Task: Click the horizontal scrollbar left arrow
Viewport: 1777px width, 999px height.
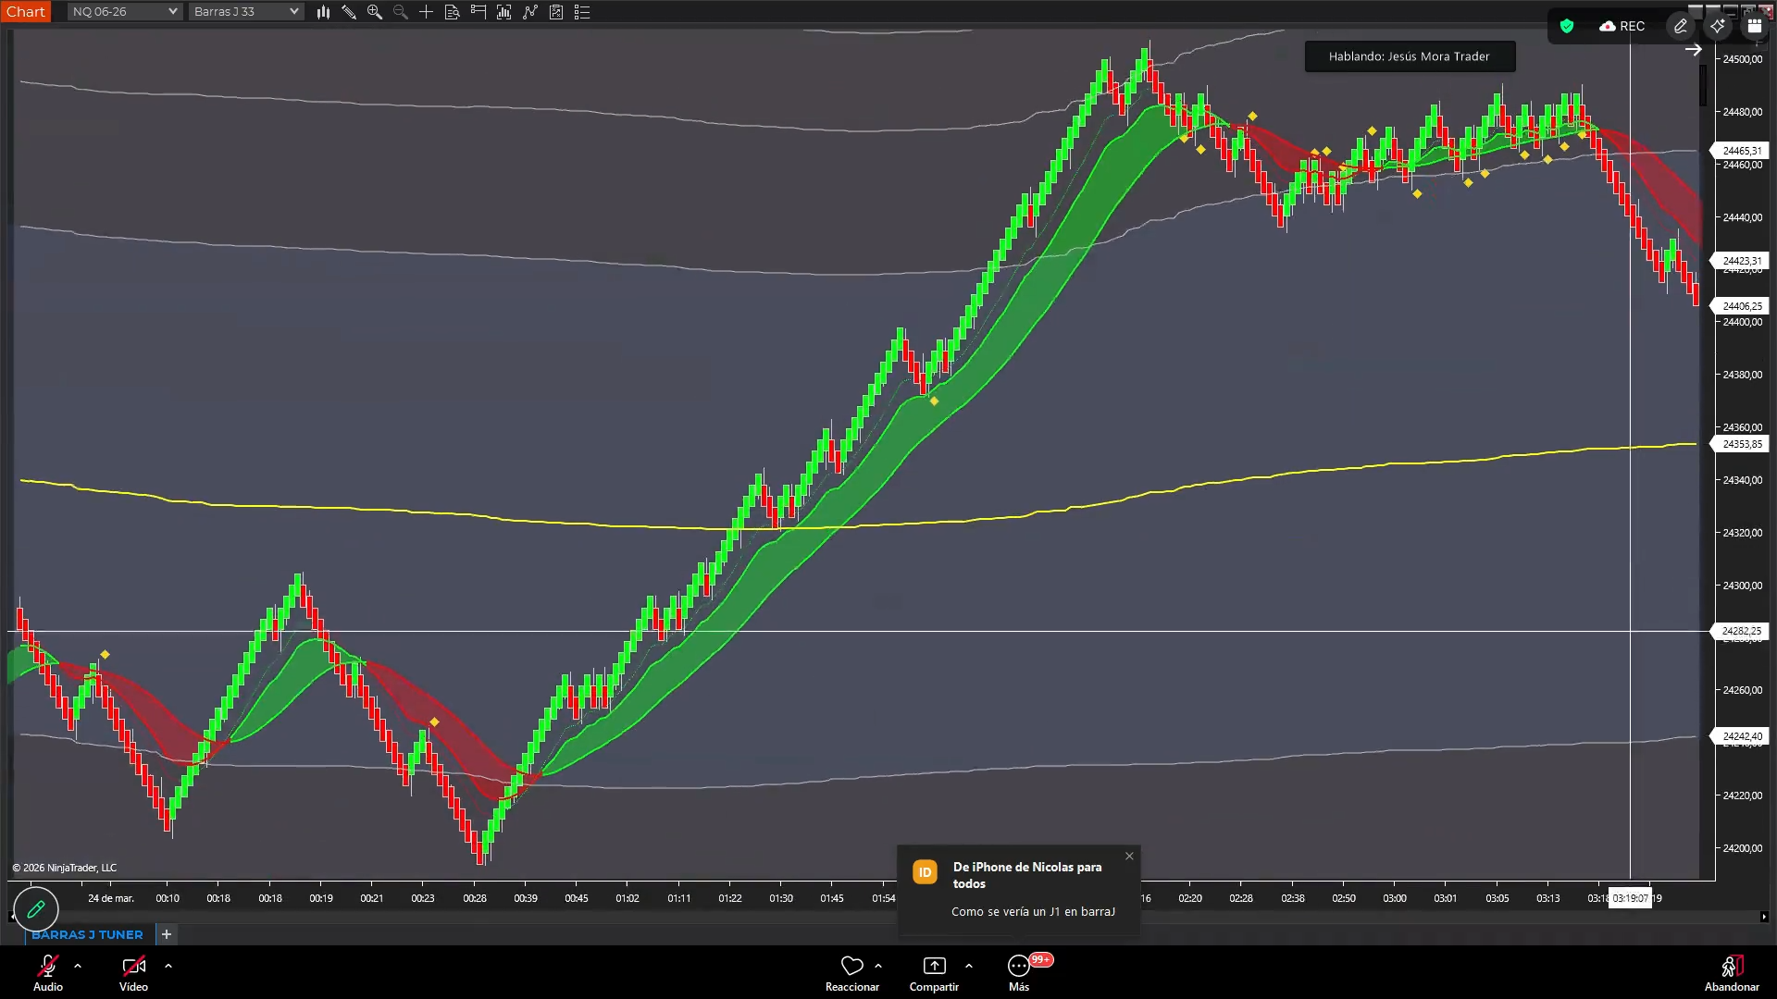Action: (11, 917)
